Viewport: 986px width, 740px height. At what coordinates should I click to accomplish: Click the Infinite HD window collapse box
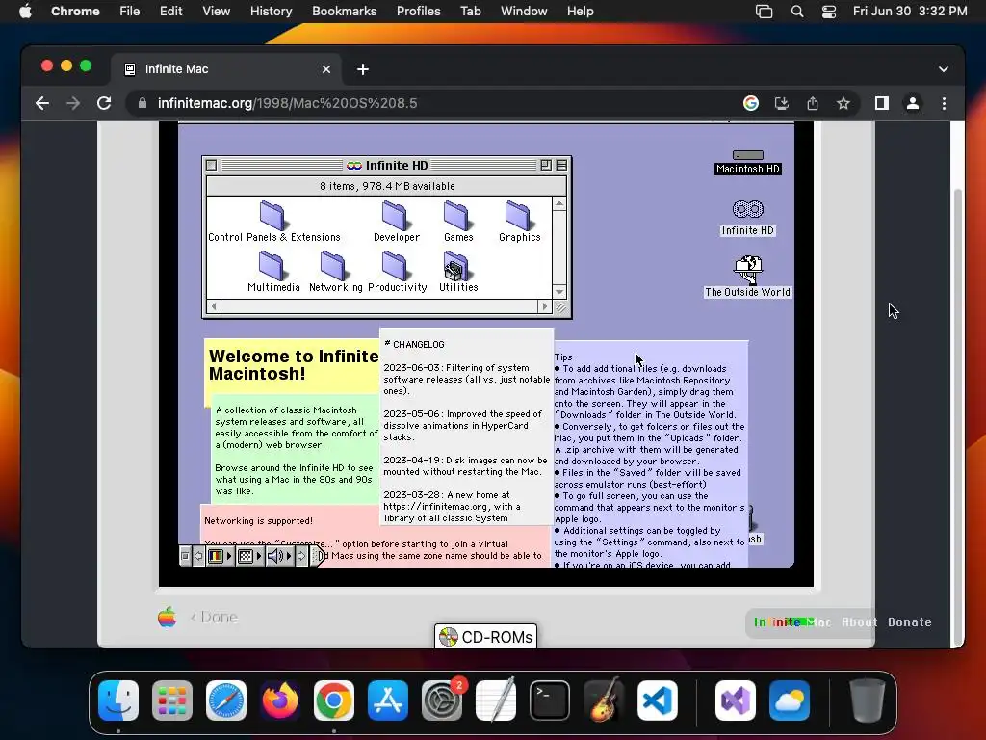(x=561, y=166)
